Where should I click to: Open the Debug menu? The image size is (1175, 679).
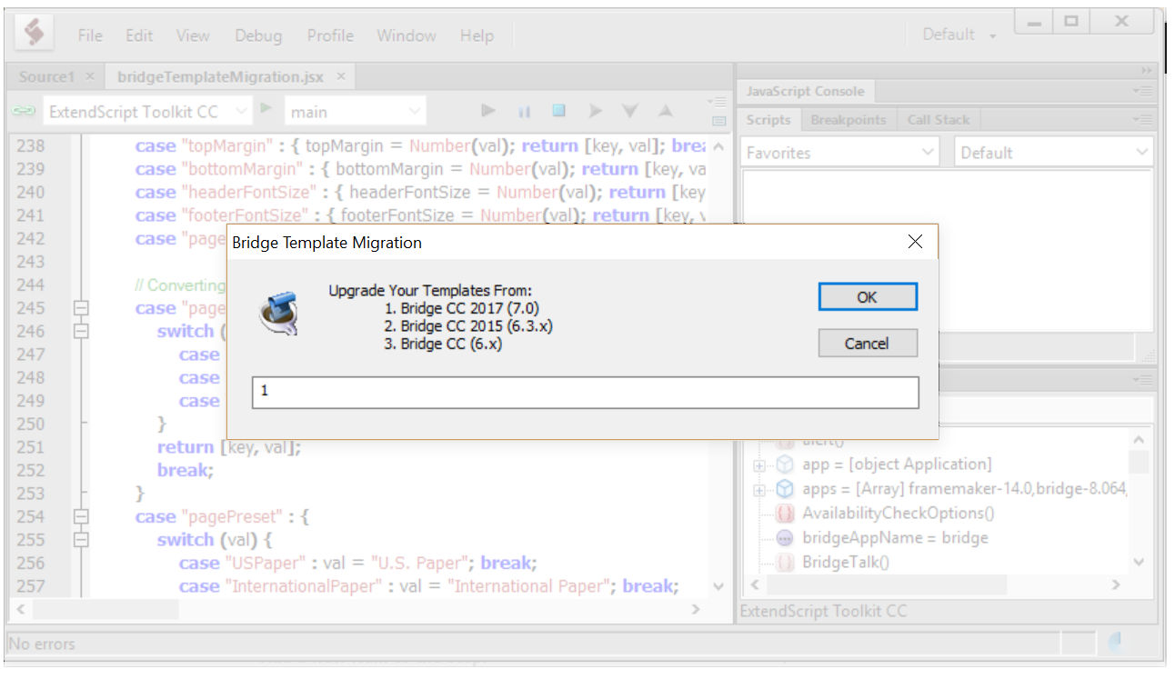[258, 35]
